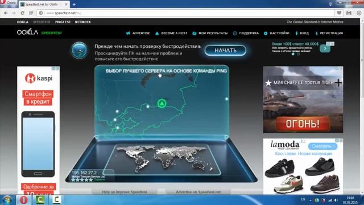364x205 pixels.
Task: Open the ADVERTISE link
Action: pos(138,33)
